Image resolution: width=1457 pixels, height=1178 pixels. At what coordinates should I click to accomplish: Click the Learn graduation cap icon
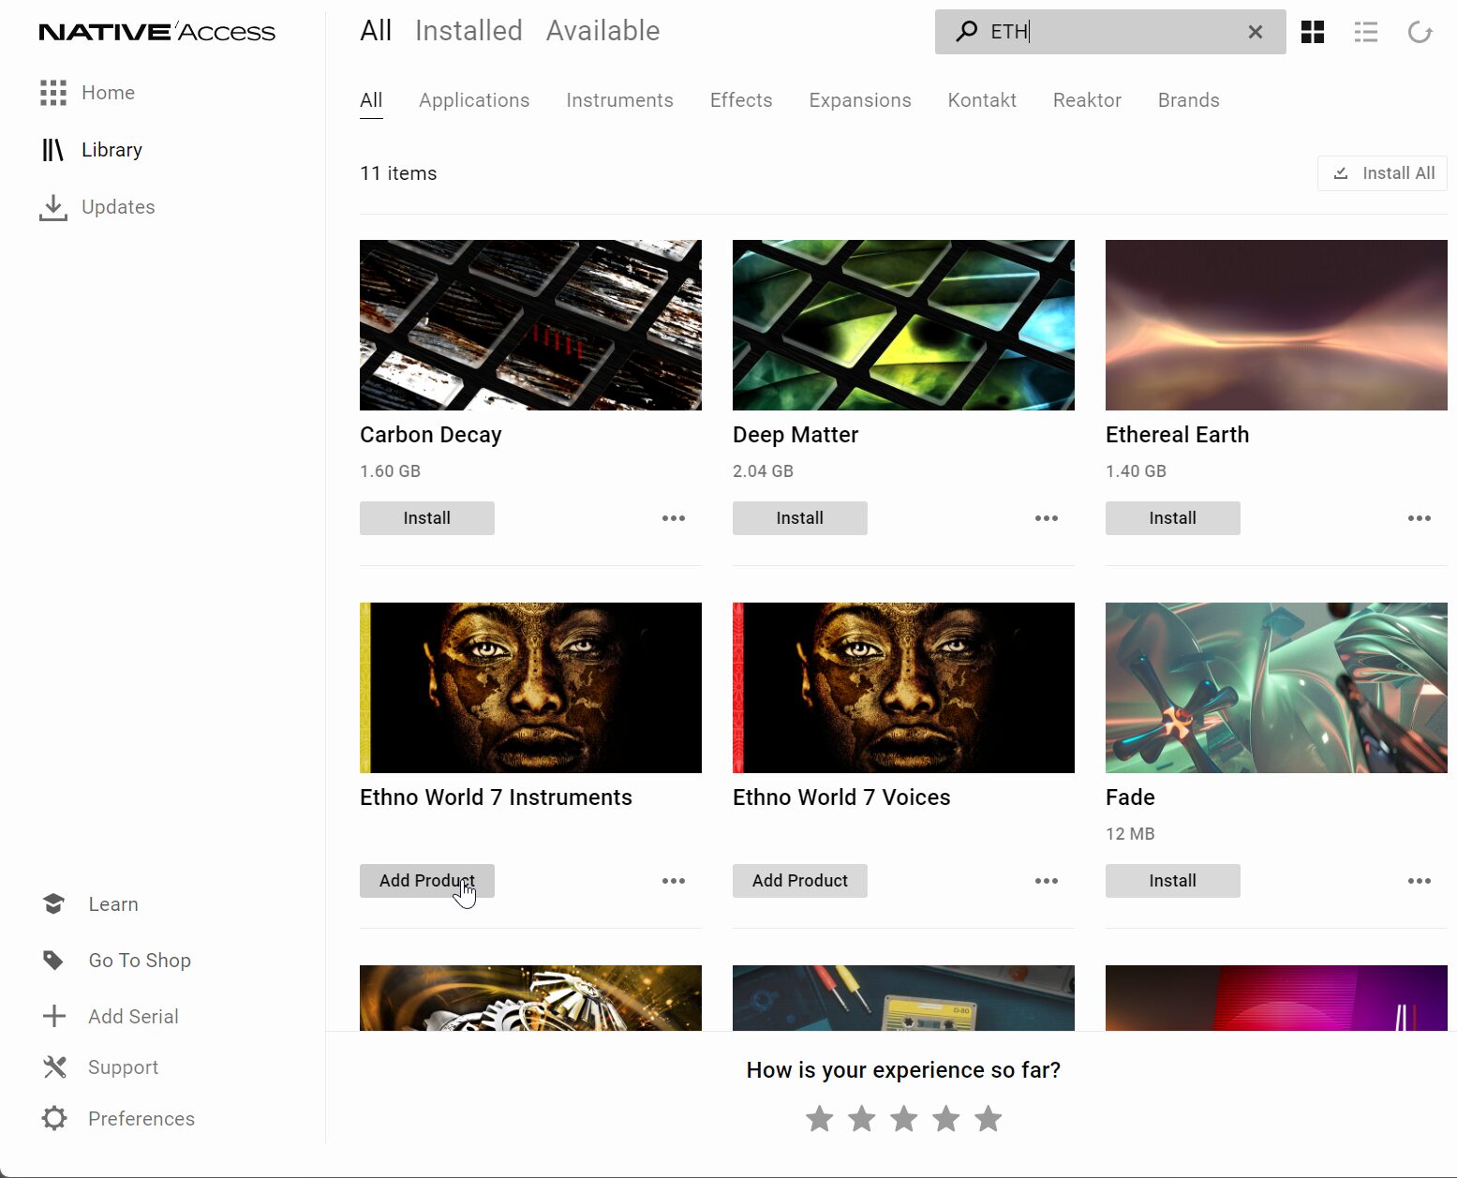[x=53, y=903]
